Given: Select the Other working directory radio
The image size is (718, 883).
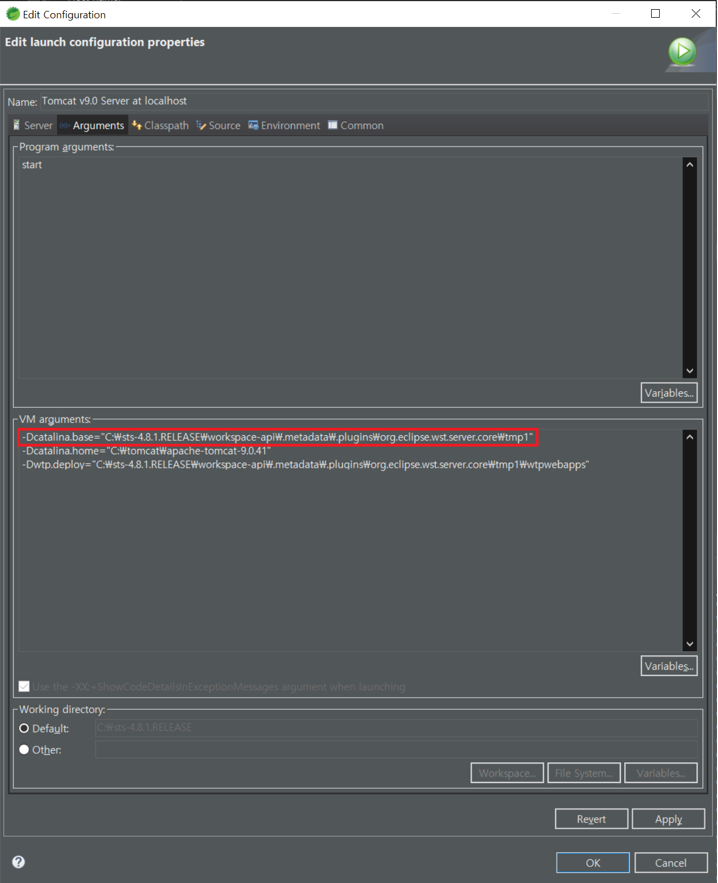Looking at the screenshot, I should (x=24, y=749).
